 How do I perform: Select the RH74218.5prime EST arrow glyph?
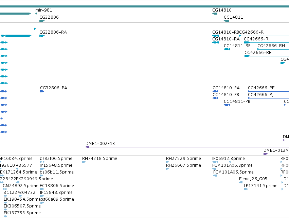tap(84, 162)
